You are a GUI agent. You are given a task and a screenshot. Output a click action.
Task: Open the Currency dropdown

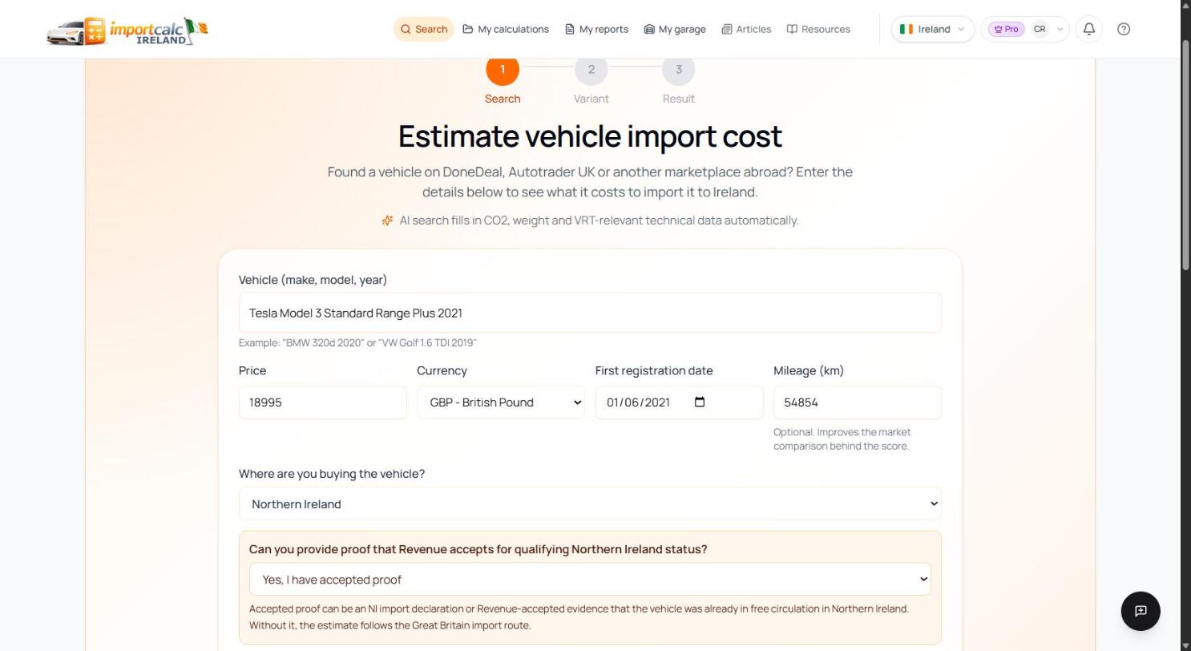(x=501, y=402)
